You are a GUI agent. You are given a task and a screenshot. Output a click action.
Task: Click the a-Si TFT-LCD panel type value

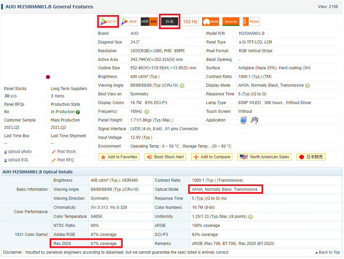(255, 42)
